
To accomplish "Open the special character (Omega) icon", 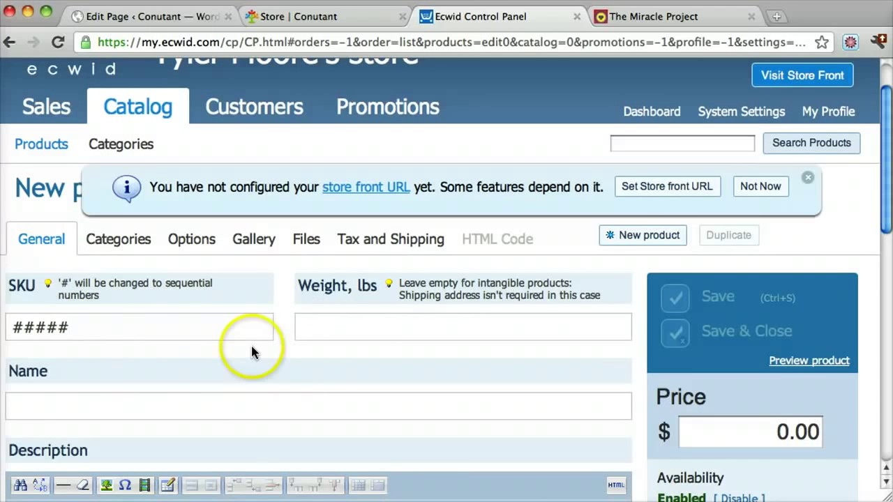I will pyautogui.click(x=125, y=485).
